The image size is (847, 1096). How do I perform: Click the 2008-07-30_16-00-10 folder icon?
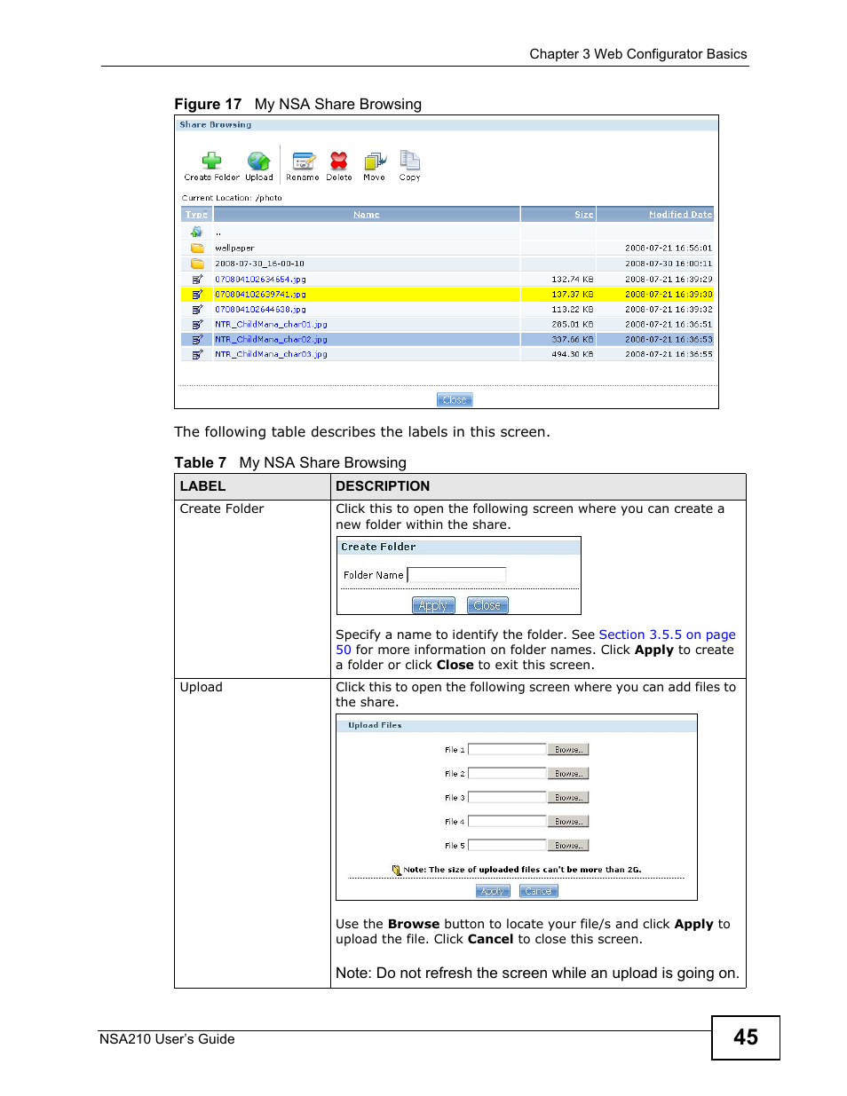pos(197,264)
